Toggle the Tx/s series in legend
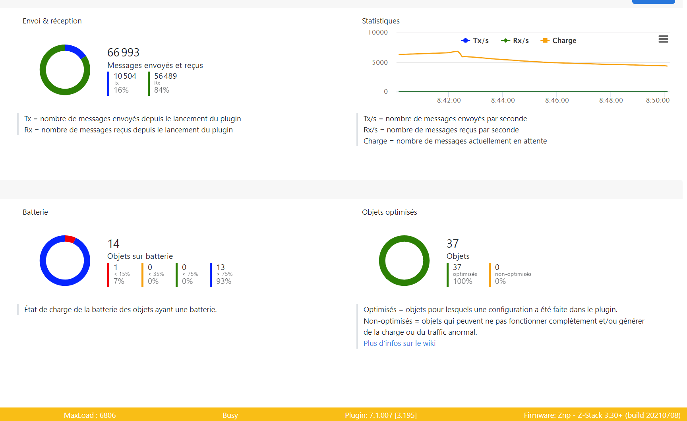The image size is (687, 421). [x=475, y=41]
